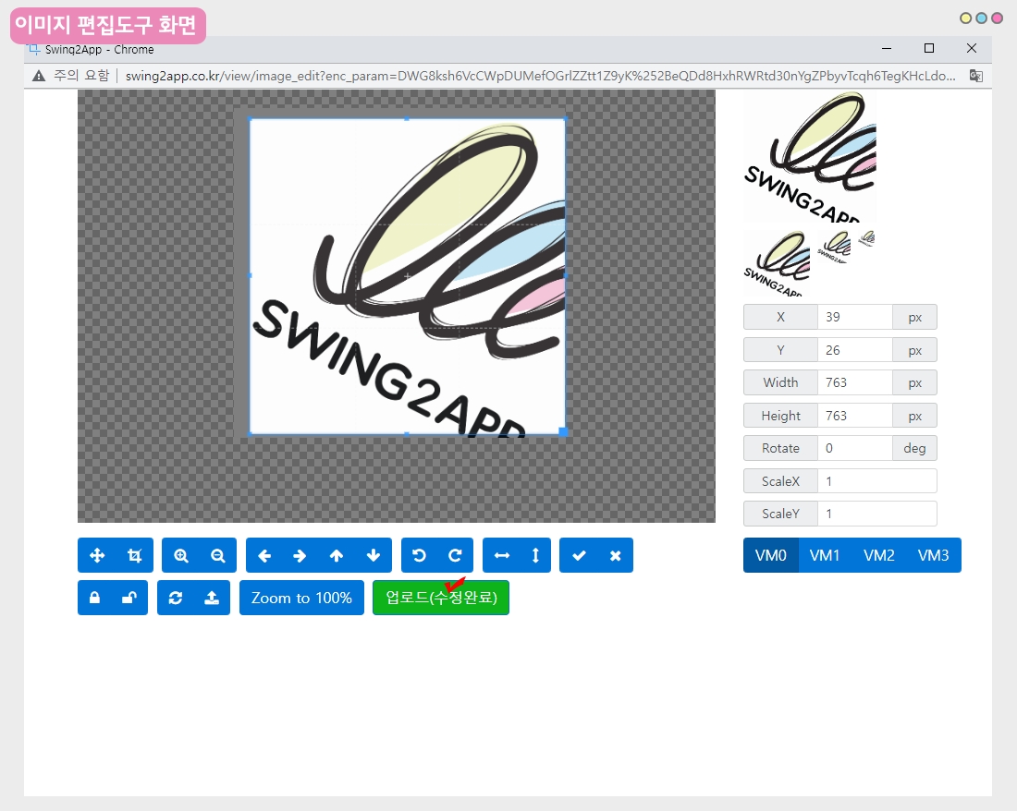Switch to view mode VM0

click(770, 555)
